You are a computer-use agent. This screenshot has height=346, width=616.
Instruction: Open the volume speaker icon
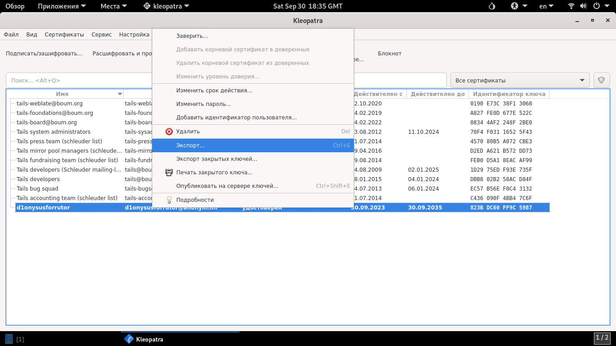click(x=584, y=6)
